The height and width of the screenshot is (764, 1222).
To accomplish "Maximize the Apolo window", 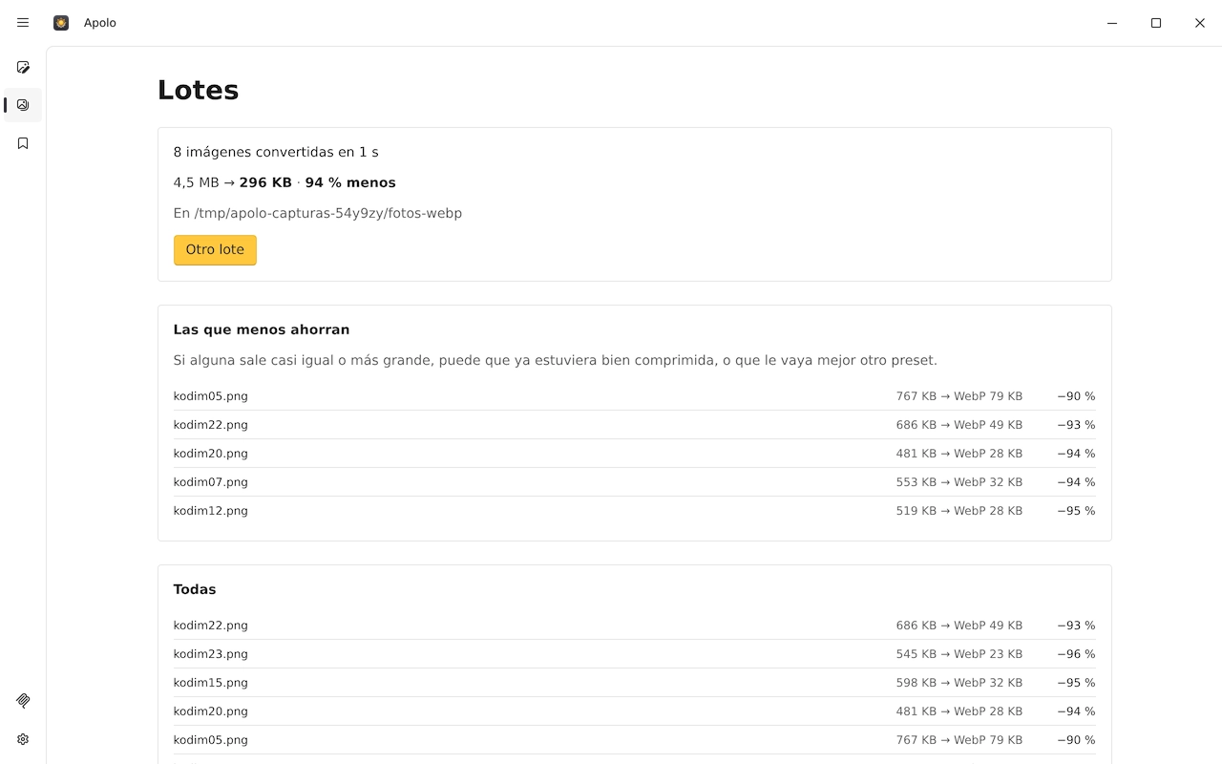I will [x=1156, y=23].
